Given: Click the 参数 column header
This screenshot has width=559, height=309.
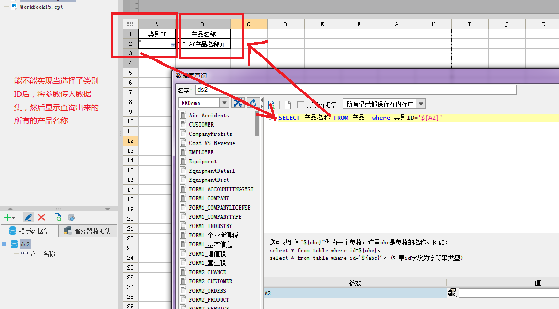Looking at the screenshot, I should [x=355, y=282].
